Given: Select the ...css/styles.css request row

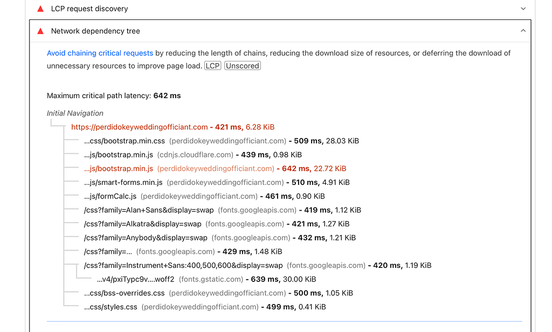Looking at the screenshot, I should tap(205, 307).
